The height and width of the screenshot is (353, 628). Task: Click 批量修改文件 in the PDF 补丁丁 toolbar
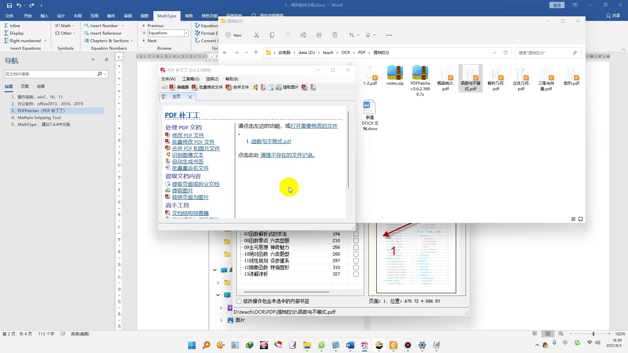tap(207, 87)
